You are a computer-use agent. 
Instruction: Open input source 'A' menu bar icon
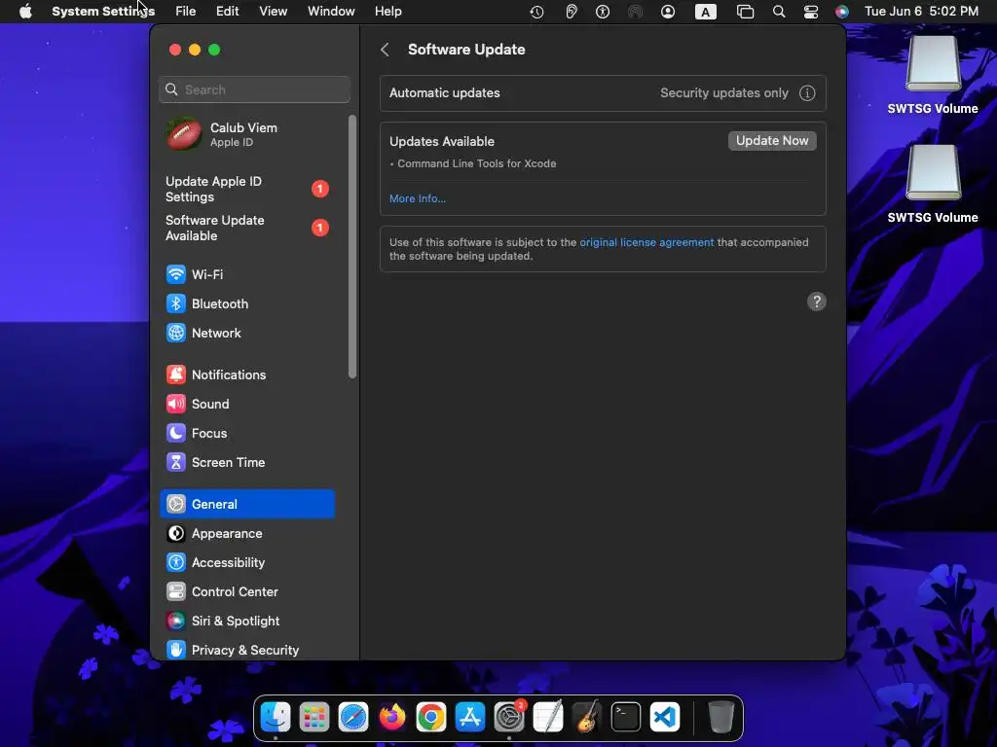pyautogui.click(x=705, y=12)
